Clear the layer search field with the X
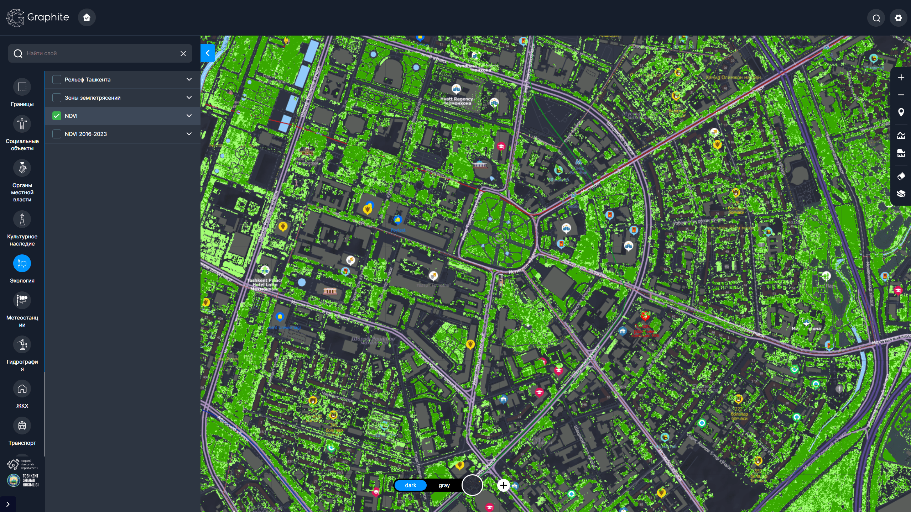This screenshot has width=911, height=512. [183, 53]
